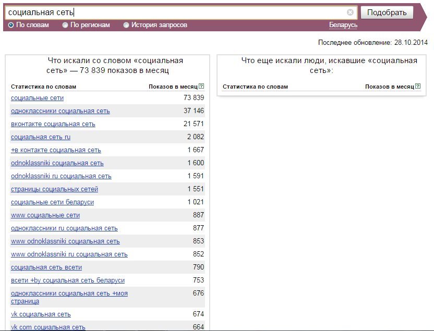Open the «социальная сеть всети» link
Viewport: 434px width, 331px height.
(46, 267)
